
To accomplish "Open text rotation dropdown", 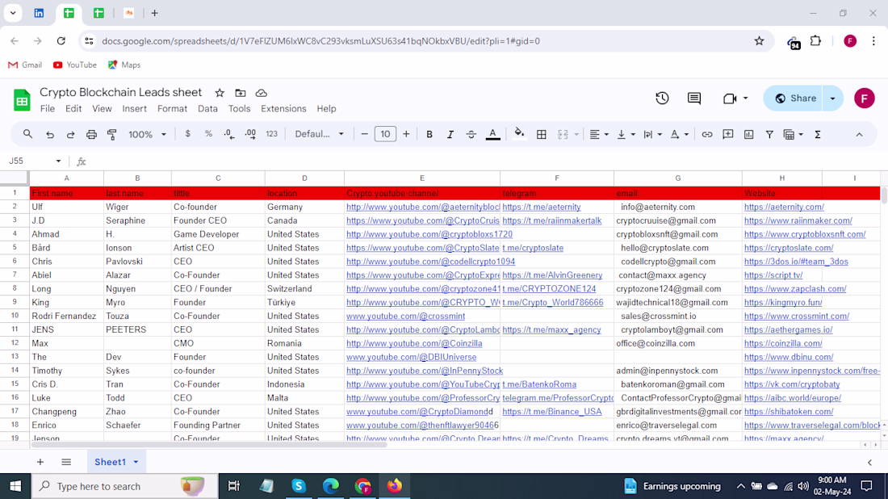I will pyautogui.click(x=679, y=134).
